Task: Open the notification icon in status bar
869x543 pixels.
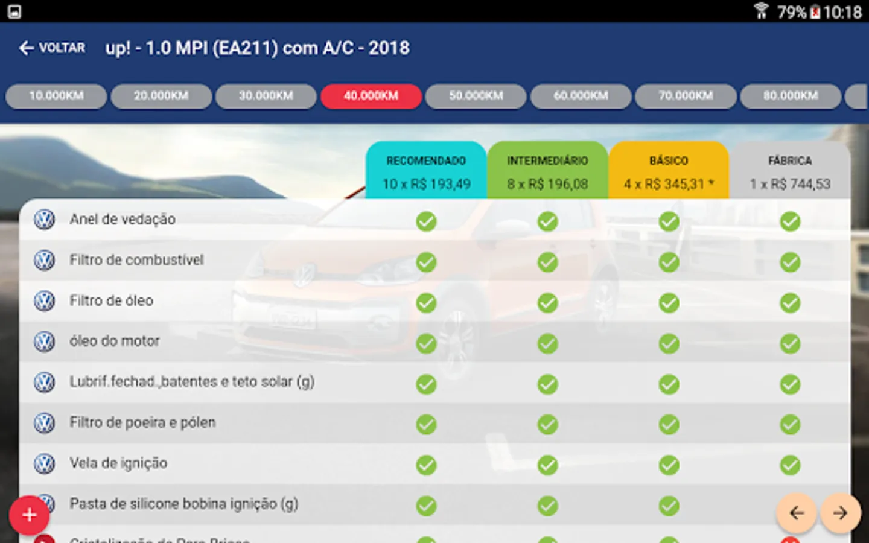Action: click(x=14, y=11)
